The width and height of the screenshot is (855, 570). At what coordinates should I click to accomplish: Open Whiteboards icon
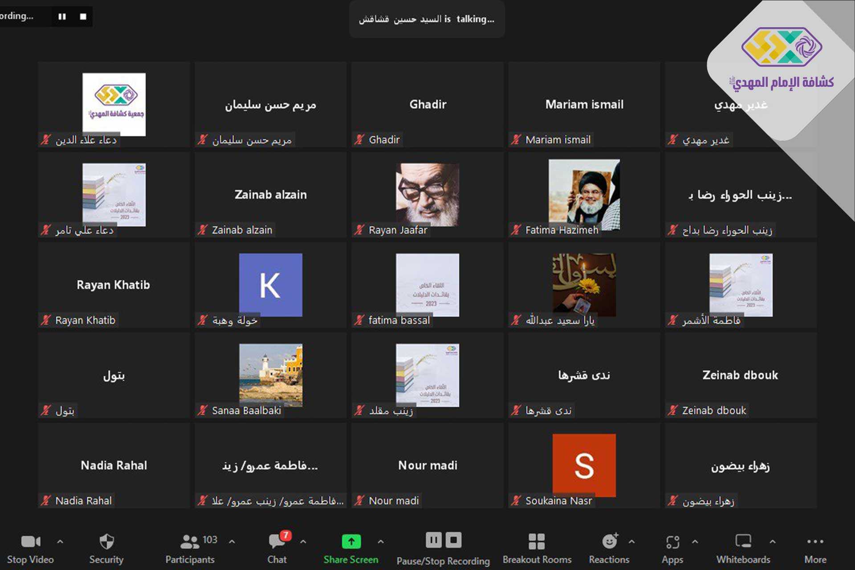point(743,541)
